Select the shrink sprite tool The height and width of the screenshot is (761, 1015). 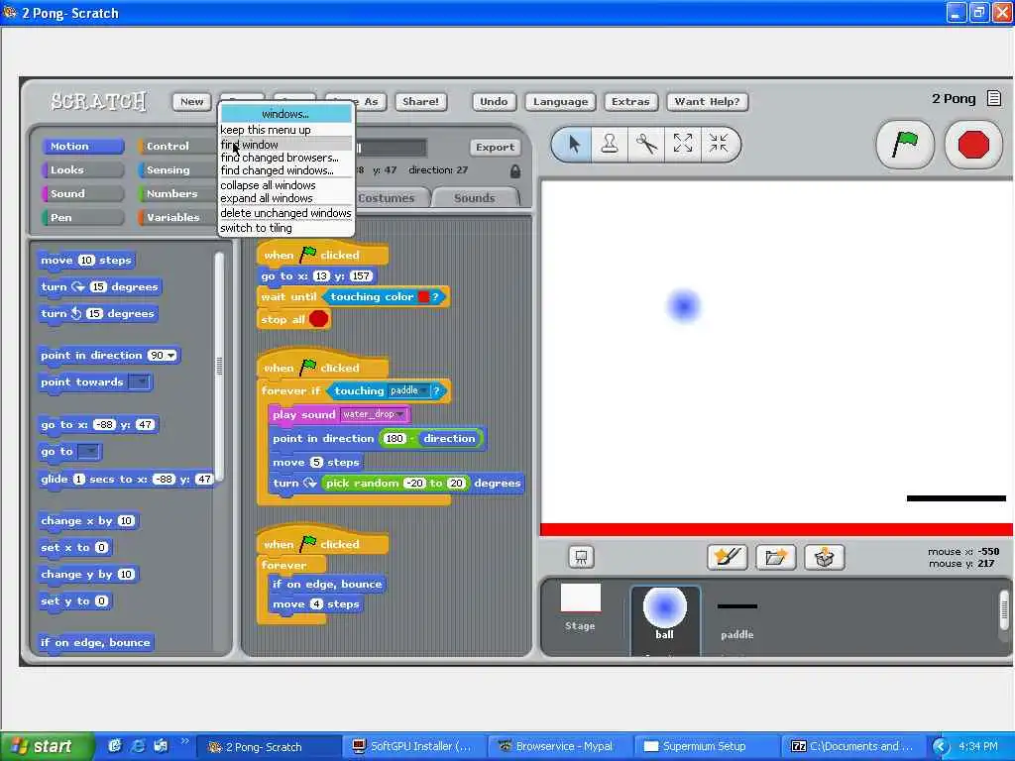(x=718, y=144)
